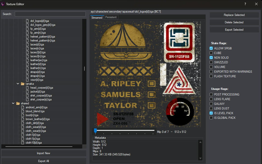Click file icon beside jacket[d].tga
The image size is (262, 164).
[27, 92]
